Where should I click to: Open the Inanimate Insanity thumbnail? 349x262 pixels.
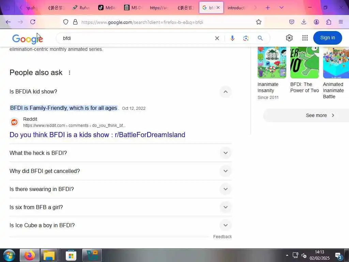272,63
